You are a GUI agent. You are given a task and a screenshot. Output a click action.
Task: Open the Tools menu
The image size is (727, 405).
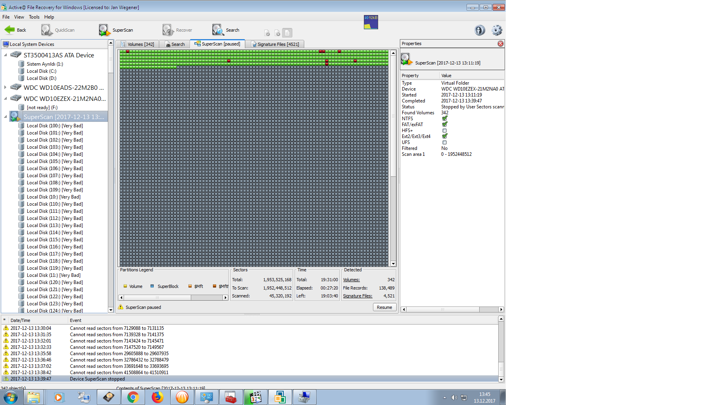pos(34,17)
